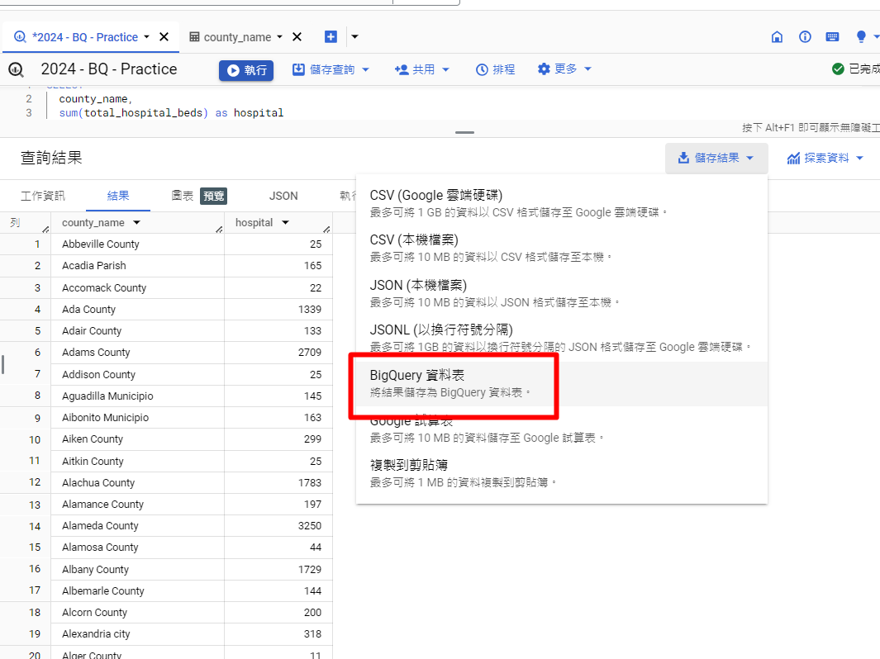Click the 儲存查詢 save query button
880x659 pixels.
pos(324,69)
